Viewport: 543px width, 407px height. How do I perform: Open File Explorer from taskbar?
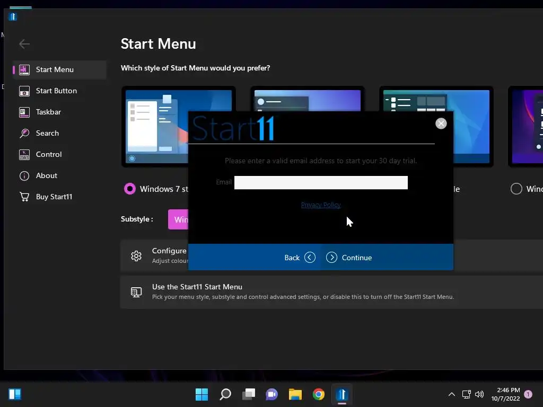coord(295,394)
